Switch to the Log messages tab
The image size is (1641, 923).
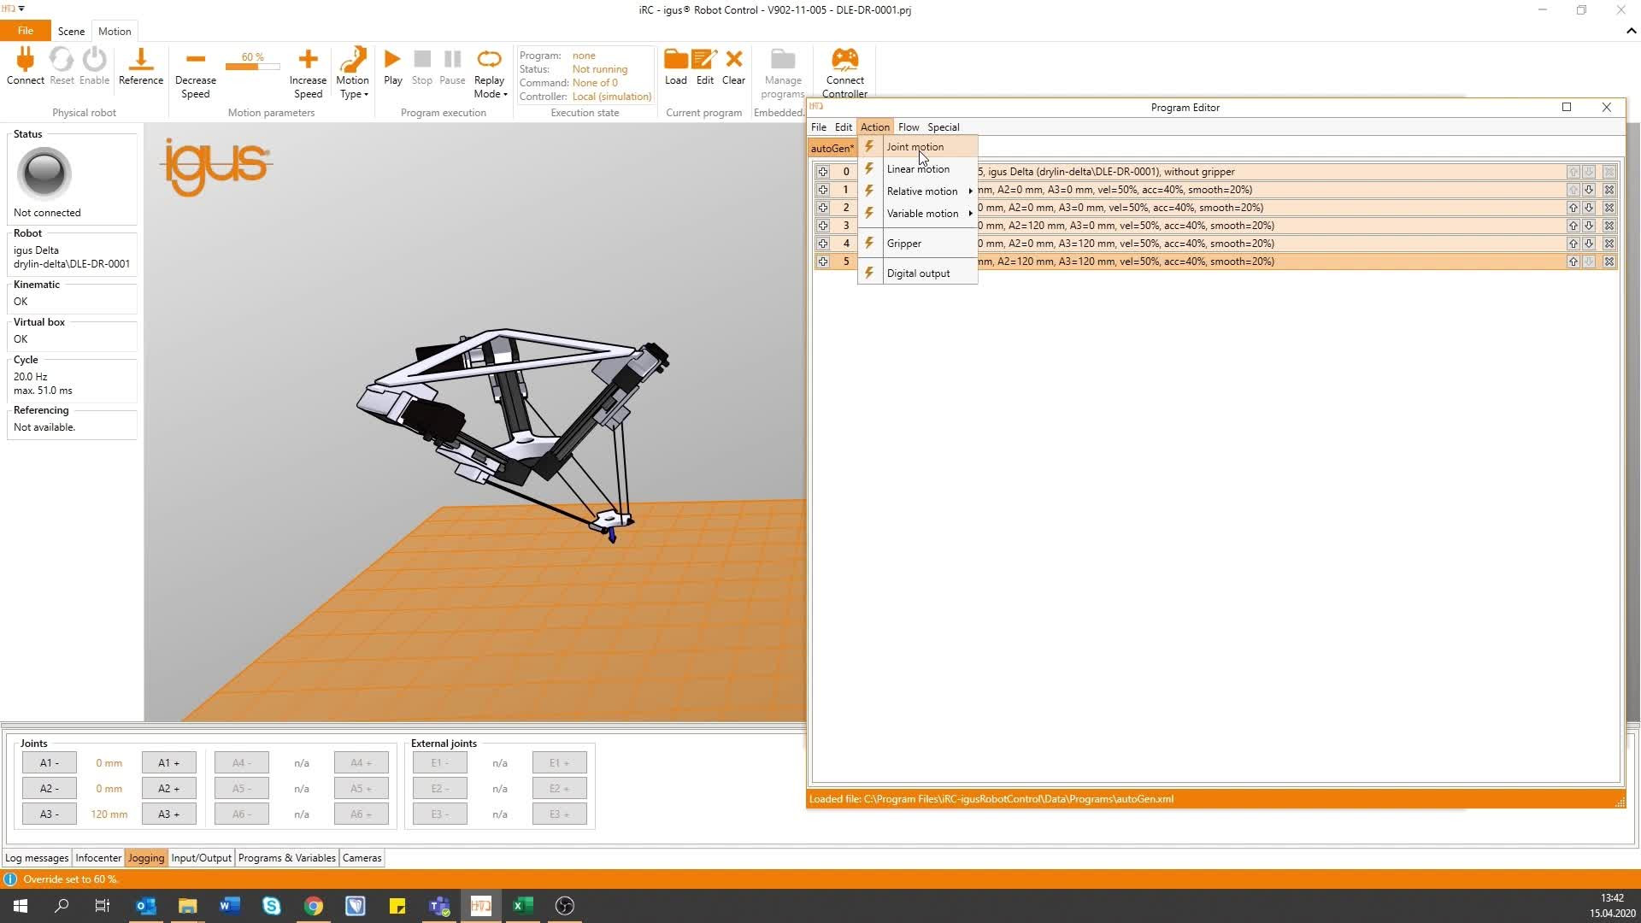[37, 858]
